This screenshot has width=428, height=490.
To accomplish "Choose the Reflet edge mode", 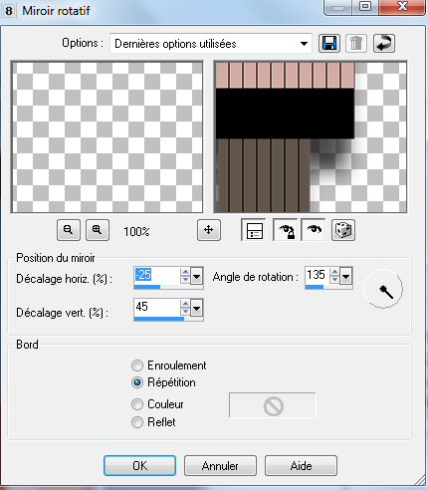I will 137,422.
